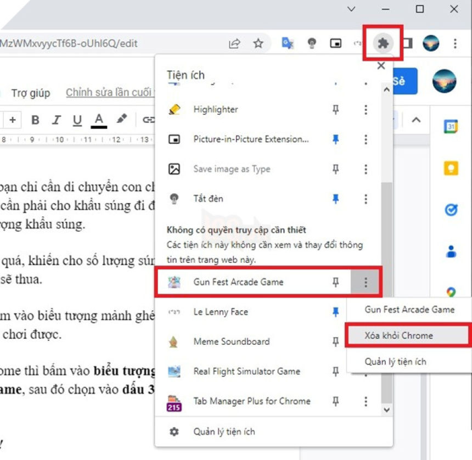Open the Extensions puzzle icon
The height and width of the screenshot is (460, 472).
tap(383, 43)
